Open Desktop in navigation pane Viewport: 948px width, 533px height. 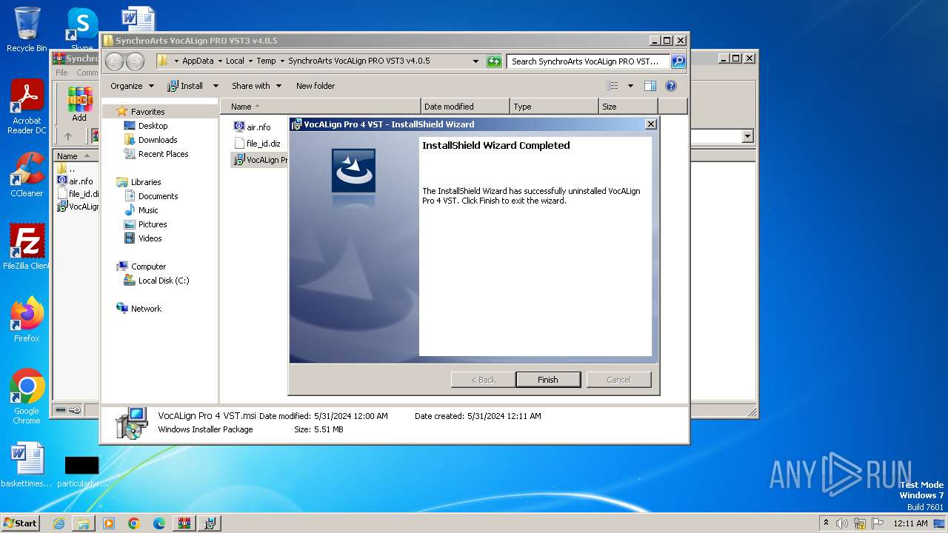(153, 126)
